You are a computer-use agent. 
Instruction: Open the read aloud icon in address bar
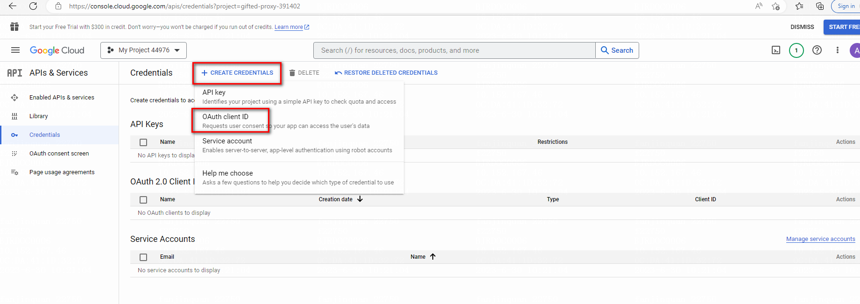pos(759,6)
